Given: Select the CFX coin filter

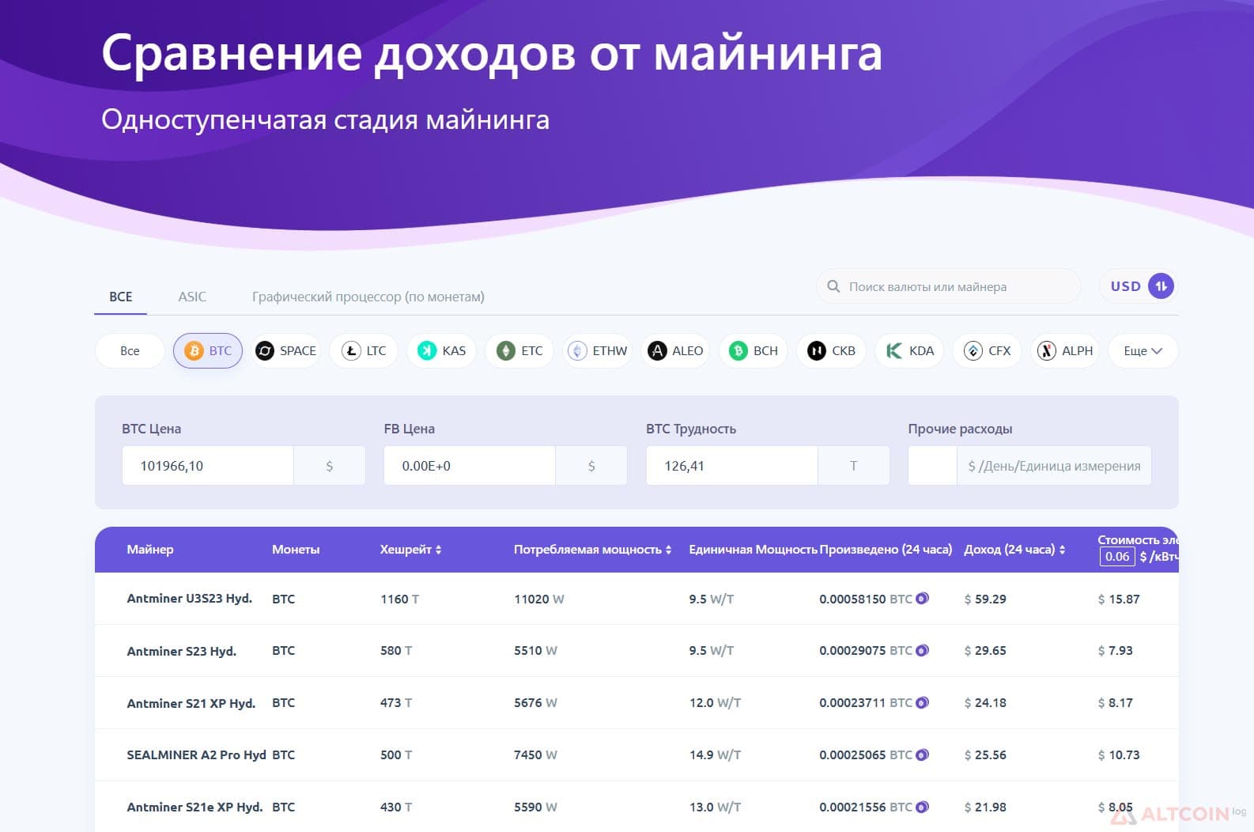Looking at the screenshot, I should pos(987,350).
